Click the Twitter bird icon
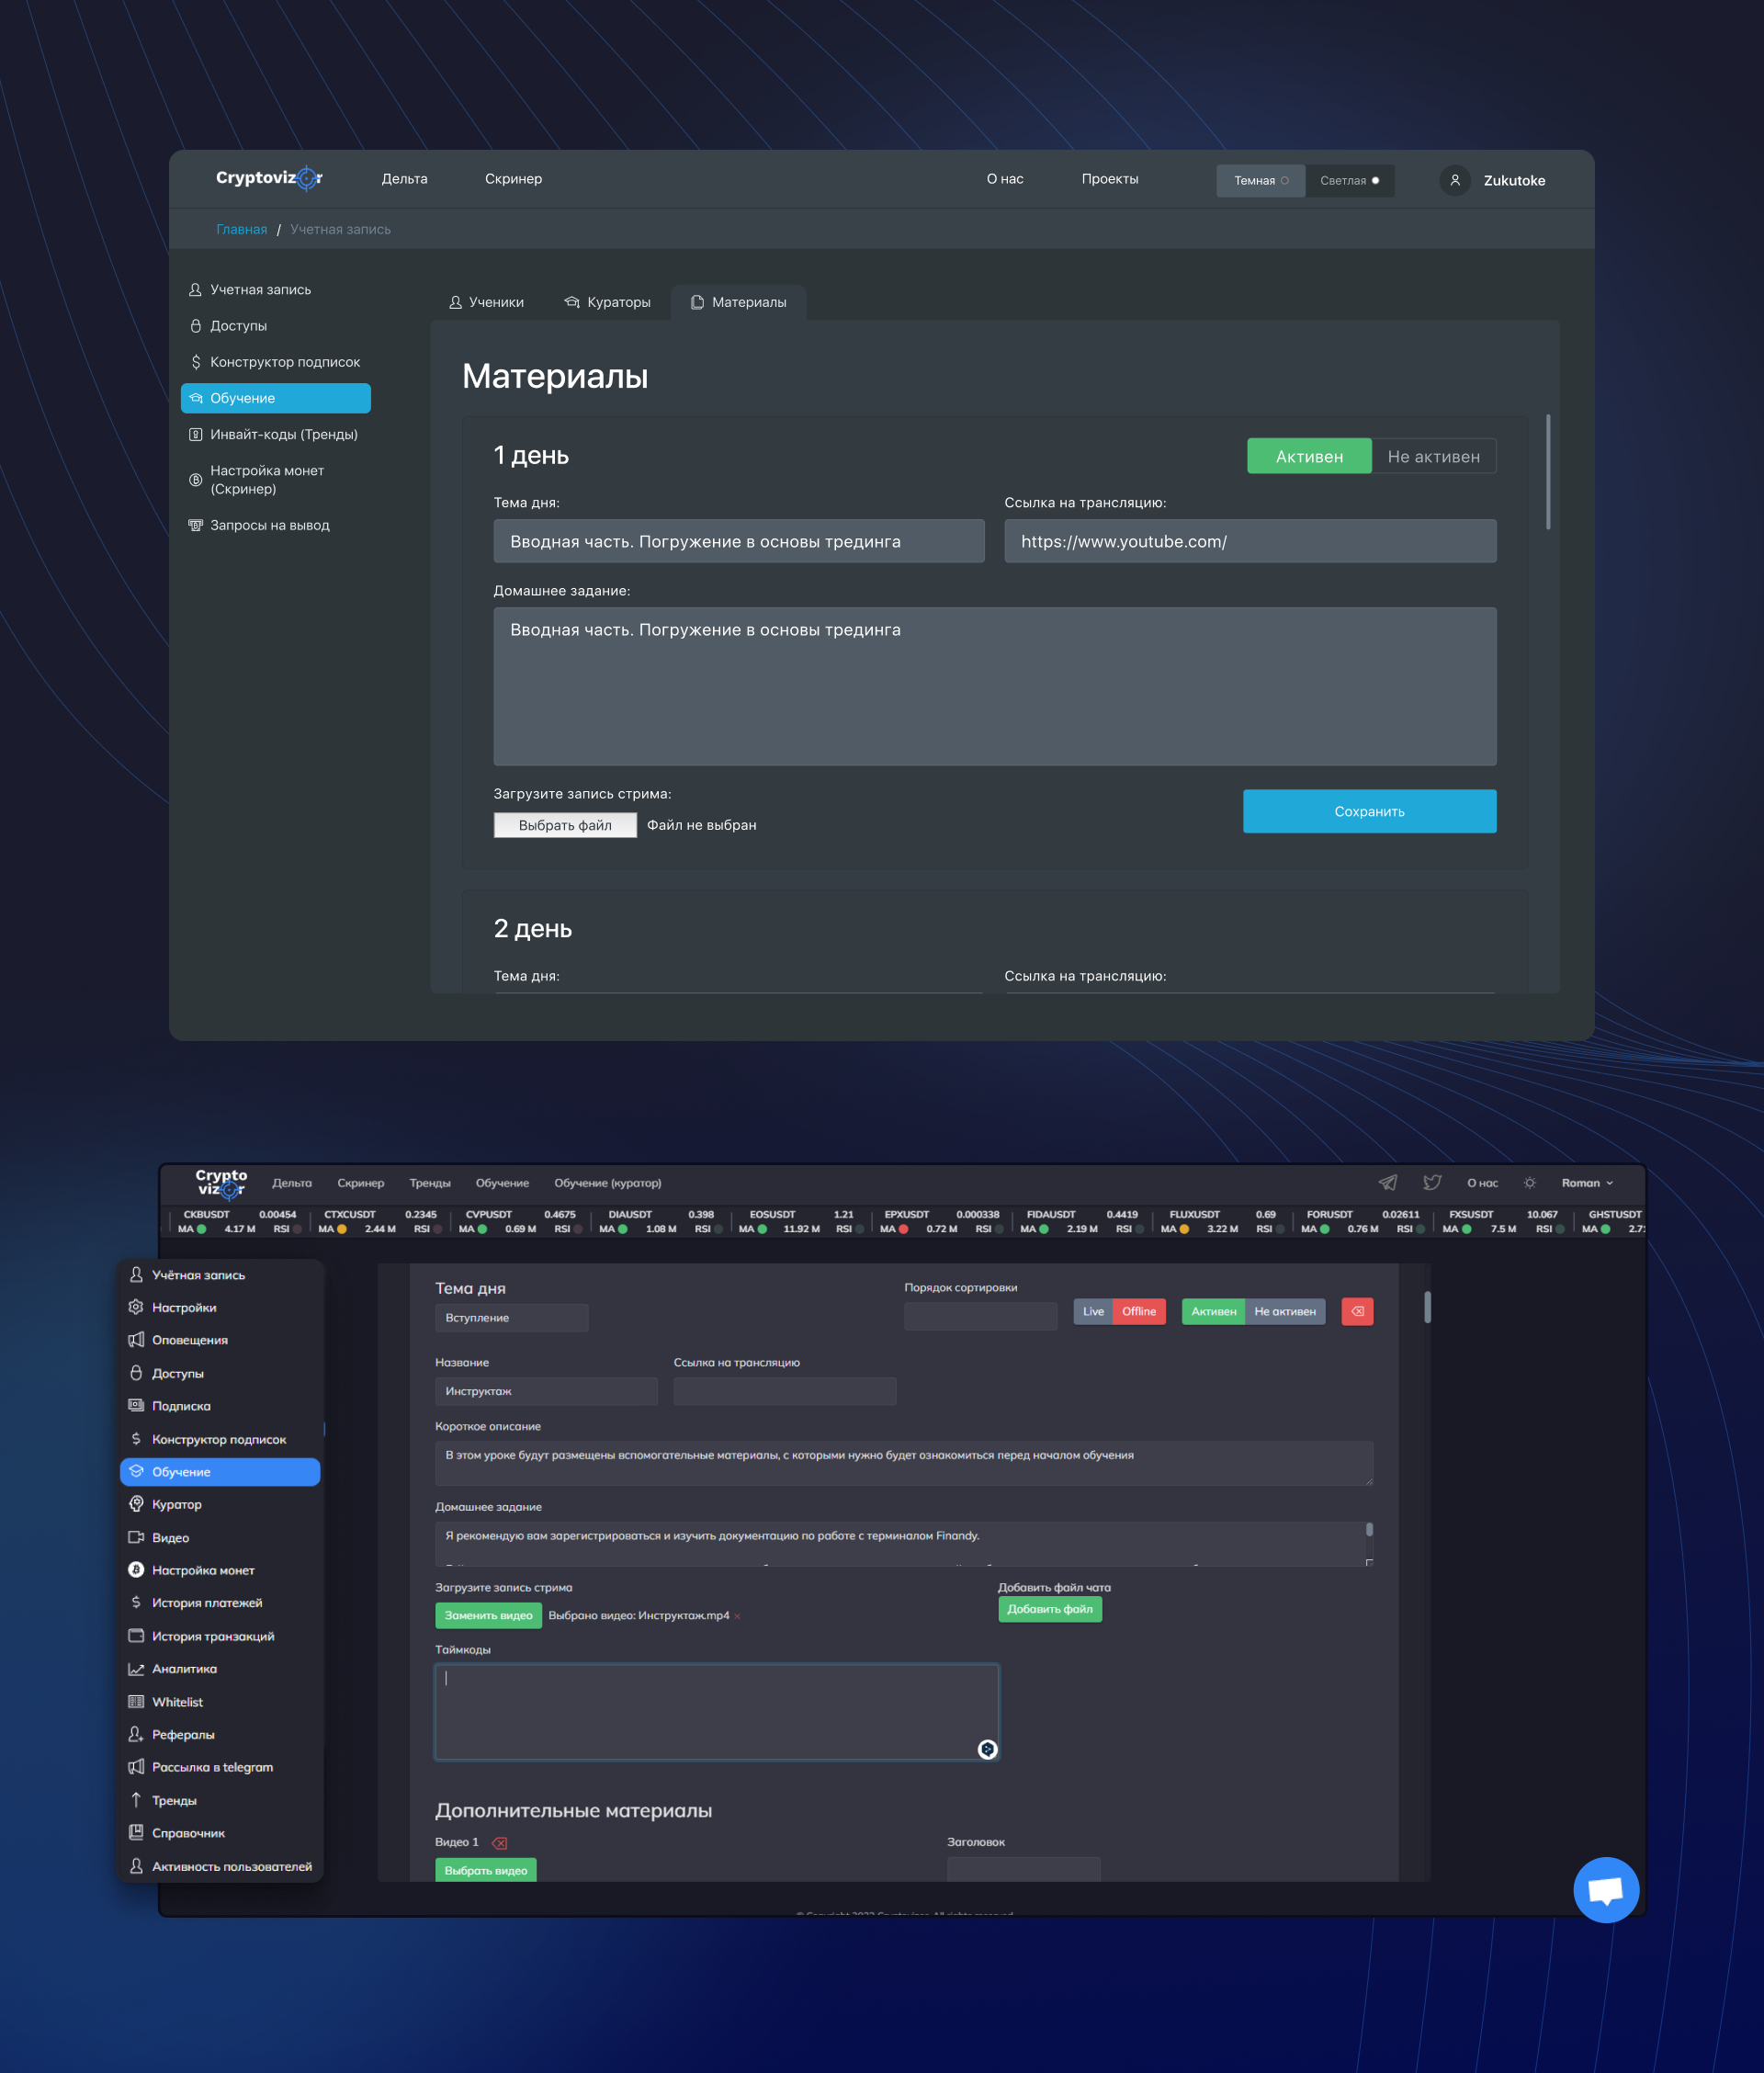The image size is (1764, 2073). (1432, 1182)
